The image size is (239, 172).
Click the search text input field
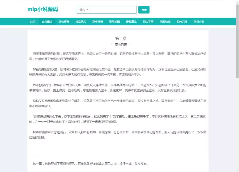(113, 10)
